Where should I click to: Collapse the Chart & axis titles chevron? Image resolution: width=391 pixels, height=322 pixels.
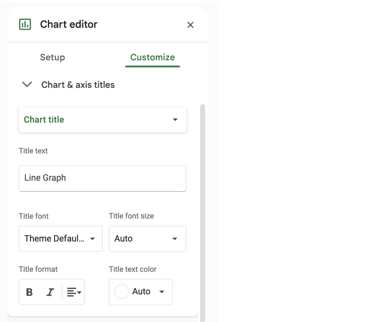click(27, 85)
